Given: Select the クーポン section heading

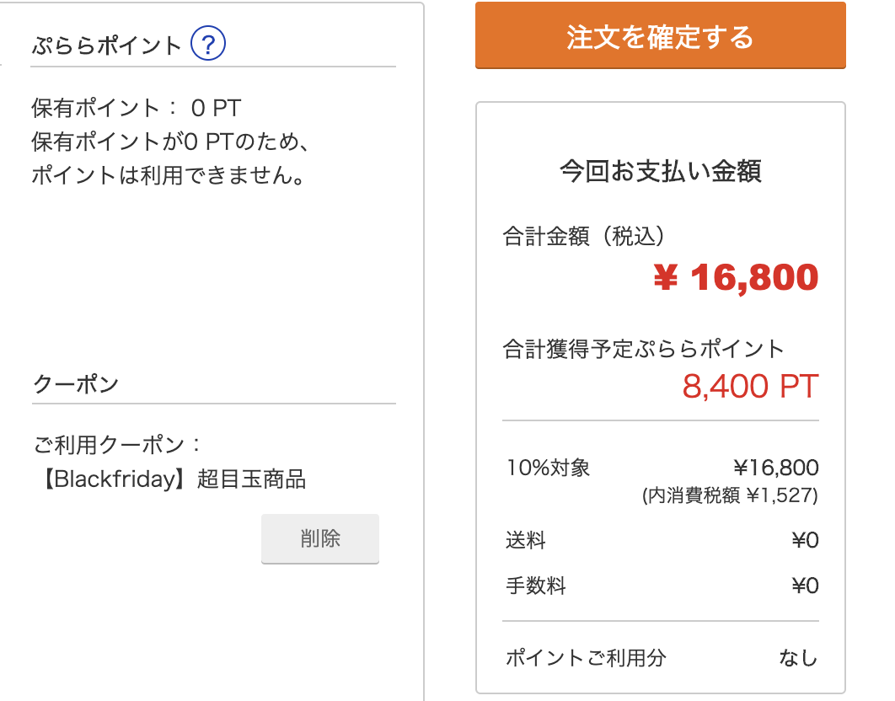Looking at the screenshot, I should click(x=76, y=383).
